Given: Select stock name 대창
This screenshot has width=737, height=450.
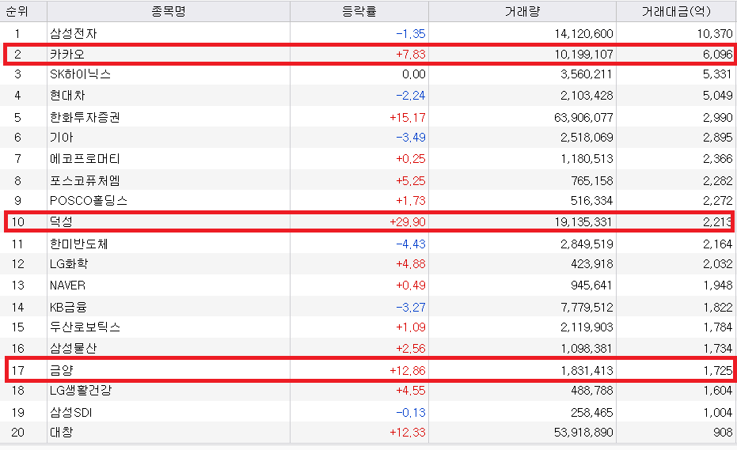Looking at the screenshot, I should [62, 432].
